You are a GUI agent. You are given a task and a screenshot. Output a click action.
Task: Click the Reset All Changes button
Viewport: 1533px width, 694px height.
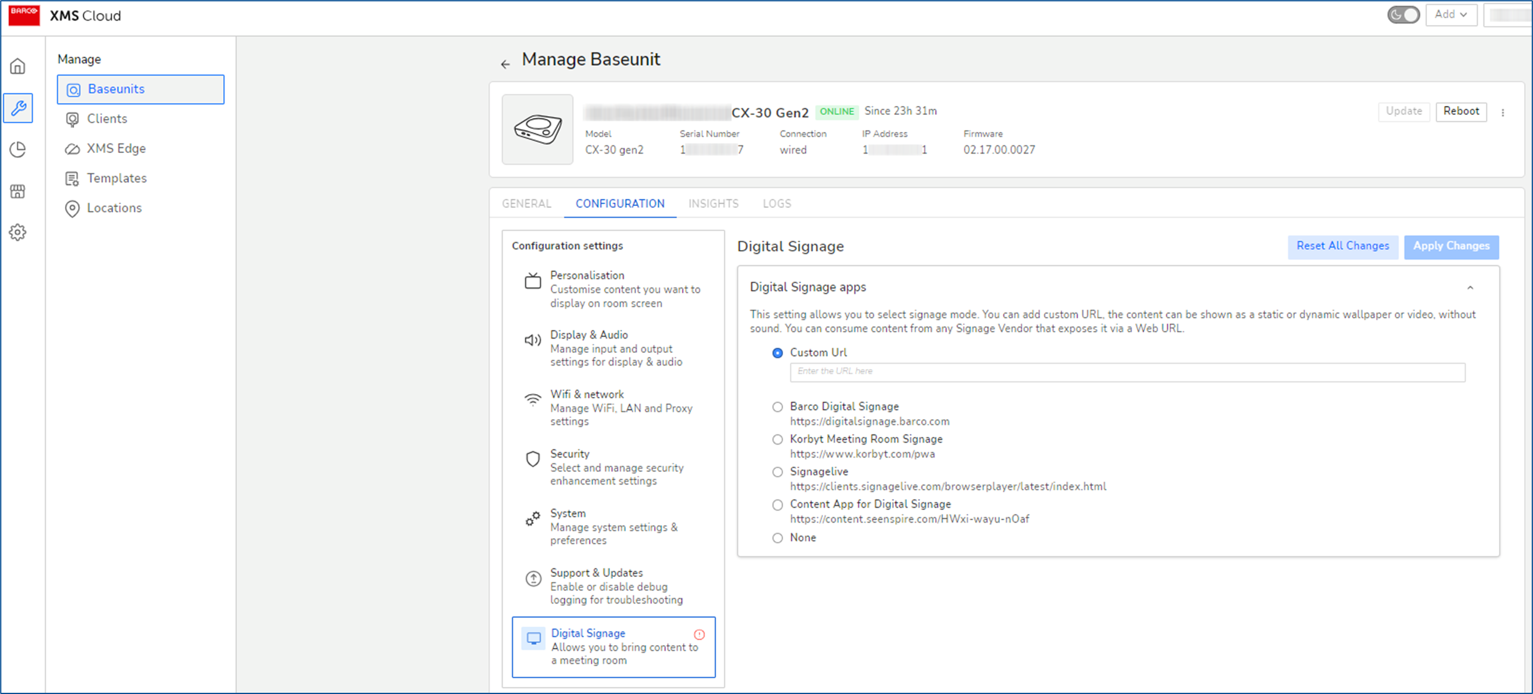(1342, 246)
